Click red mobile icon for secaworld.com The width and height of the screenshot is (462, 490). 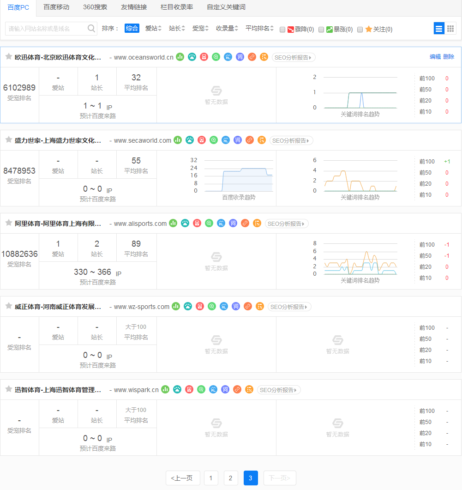[202, 140]
